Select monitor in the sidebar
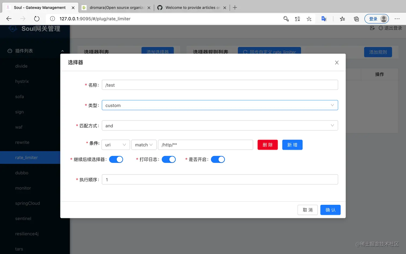The height and width of the screenshot is (254, 406). 23,188
